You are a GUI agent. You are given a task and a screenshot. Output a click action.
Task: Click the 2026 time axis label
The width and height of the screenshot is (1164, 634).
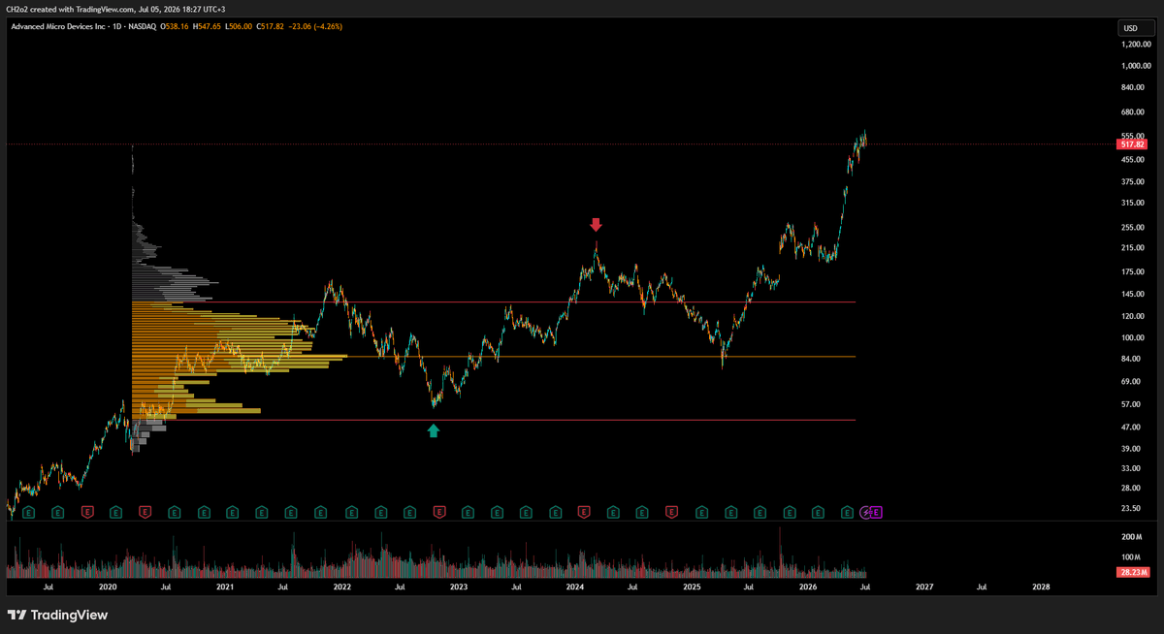click(808, 586)
